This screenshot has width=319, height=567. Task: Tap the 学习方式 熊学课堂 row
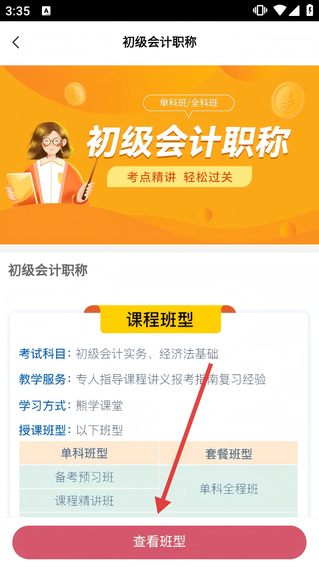[71, 405]
